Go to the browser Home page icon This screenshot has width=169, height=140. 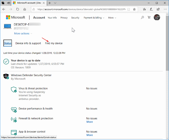coord(25,9)
